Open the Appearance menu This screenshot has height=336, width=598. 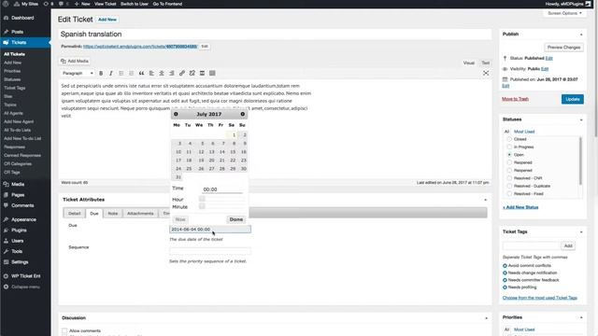pos(23,220)
